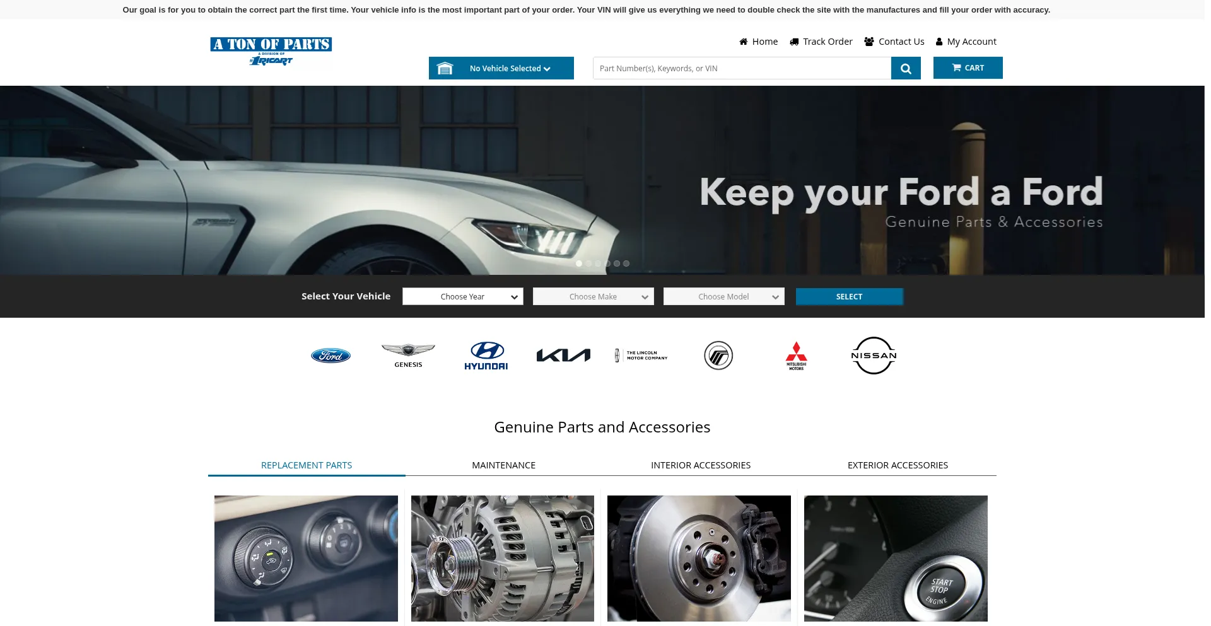Open the alternator parts thumbnail
Screen dimensions: 1211x626
coord(503,559)
